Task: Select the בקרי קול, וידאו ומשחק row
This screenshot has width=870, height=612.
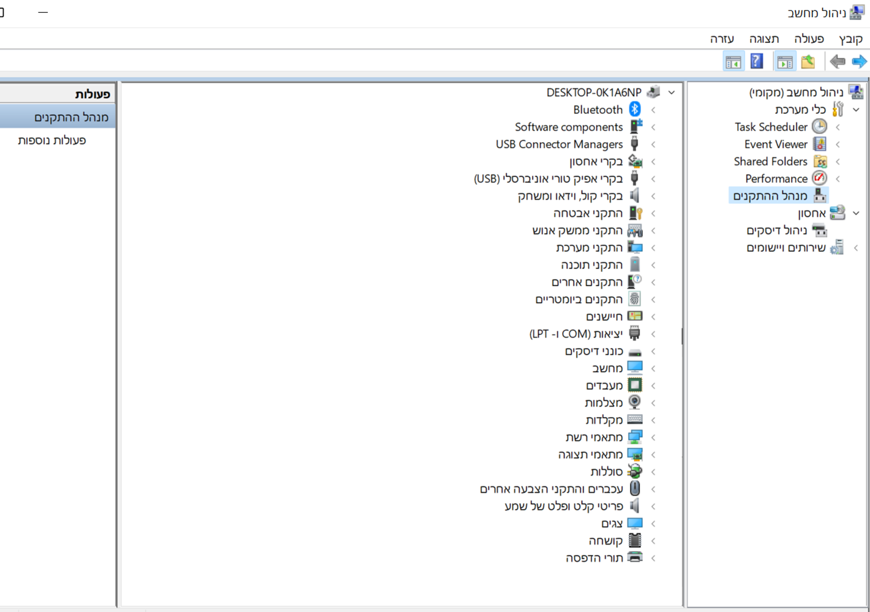Action: pos(570,196)
